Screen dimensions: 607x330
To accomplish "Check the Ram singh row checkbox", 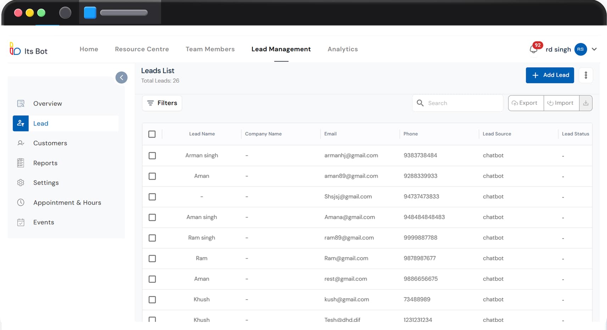I will (152, 238).
